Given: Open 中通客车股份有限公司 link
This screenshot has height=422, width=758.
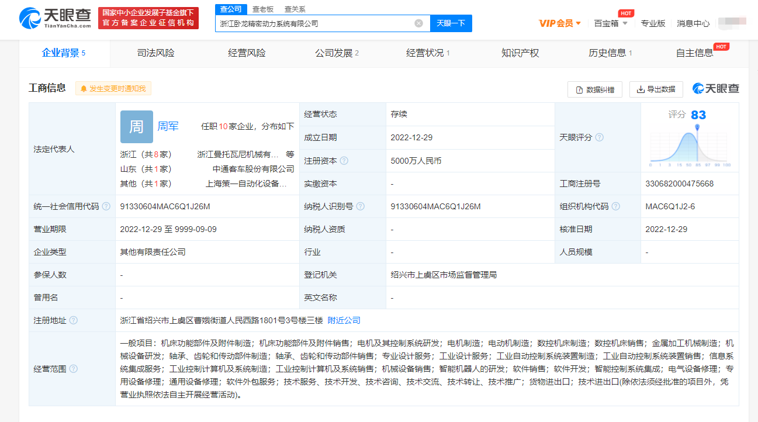Looking at the screenshot, I should [x=253, y=169].
